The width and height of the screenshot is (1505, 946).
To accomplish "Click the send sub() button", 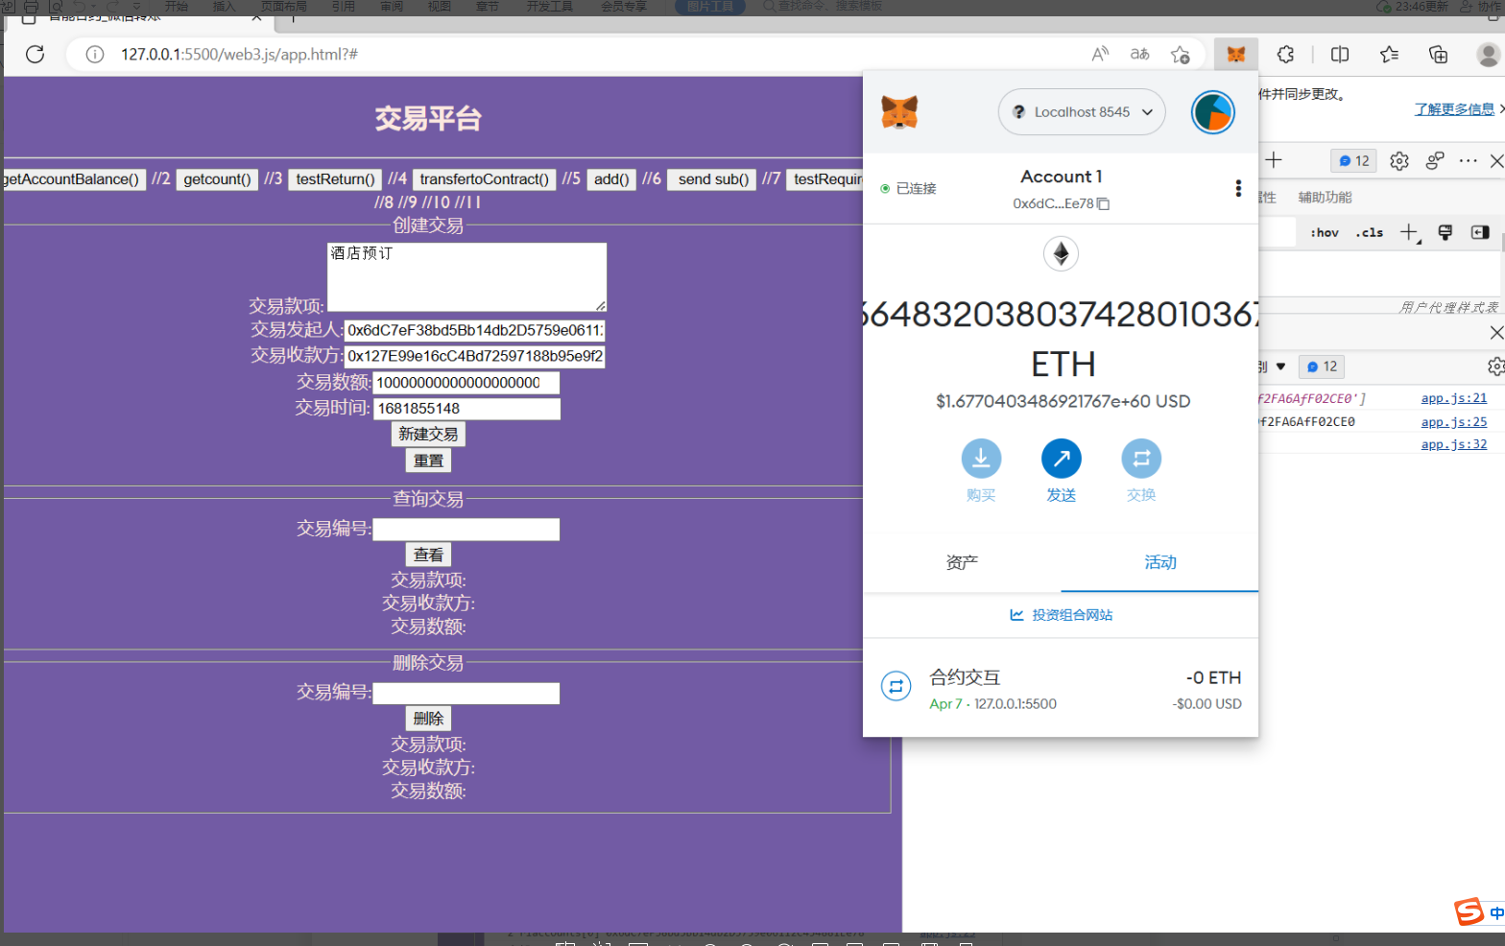I will click(x=712, y=179).
